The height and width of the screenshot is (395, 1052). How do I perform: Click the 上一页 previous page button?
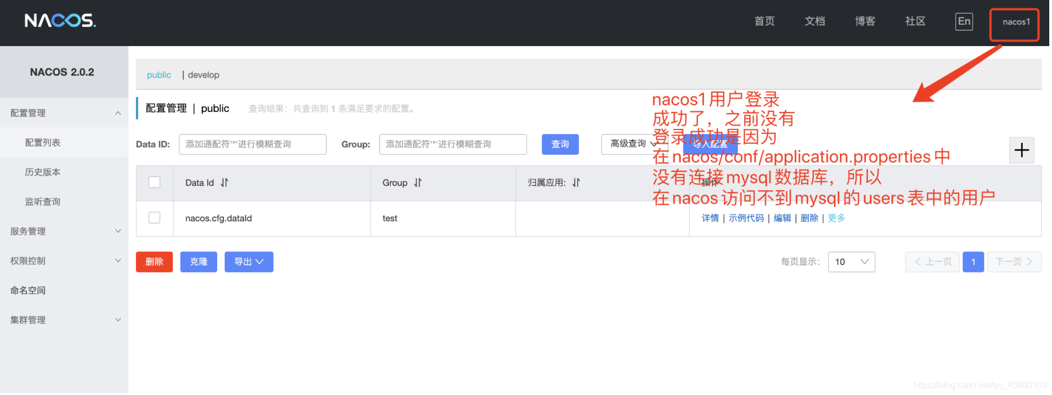click(x=932, y=262)
